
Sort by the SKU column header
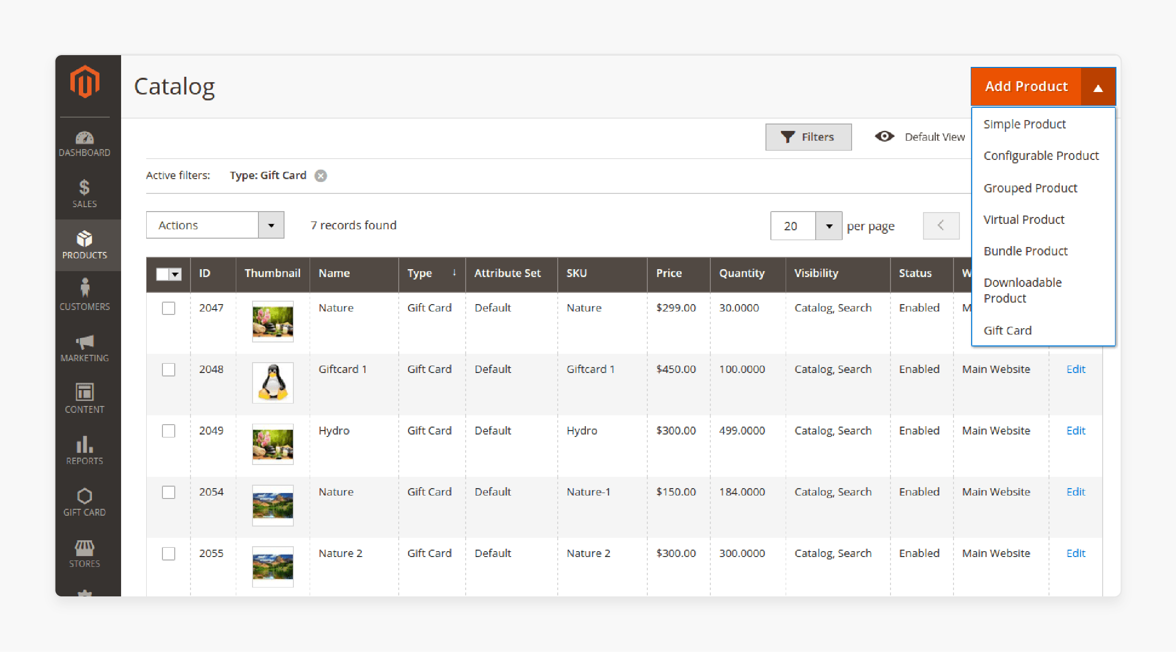coord(603,274)
